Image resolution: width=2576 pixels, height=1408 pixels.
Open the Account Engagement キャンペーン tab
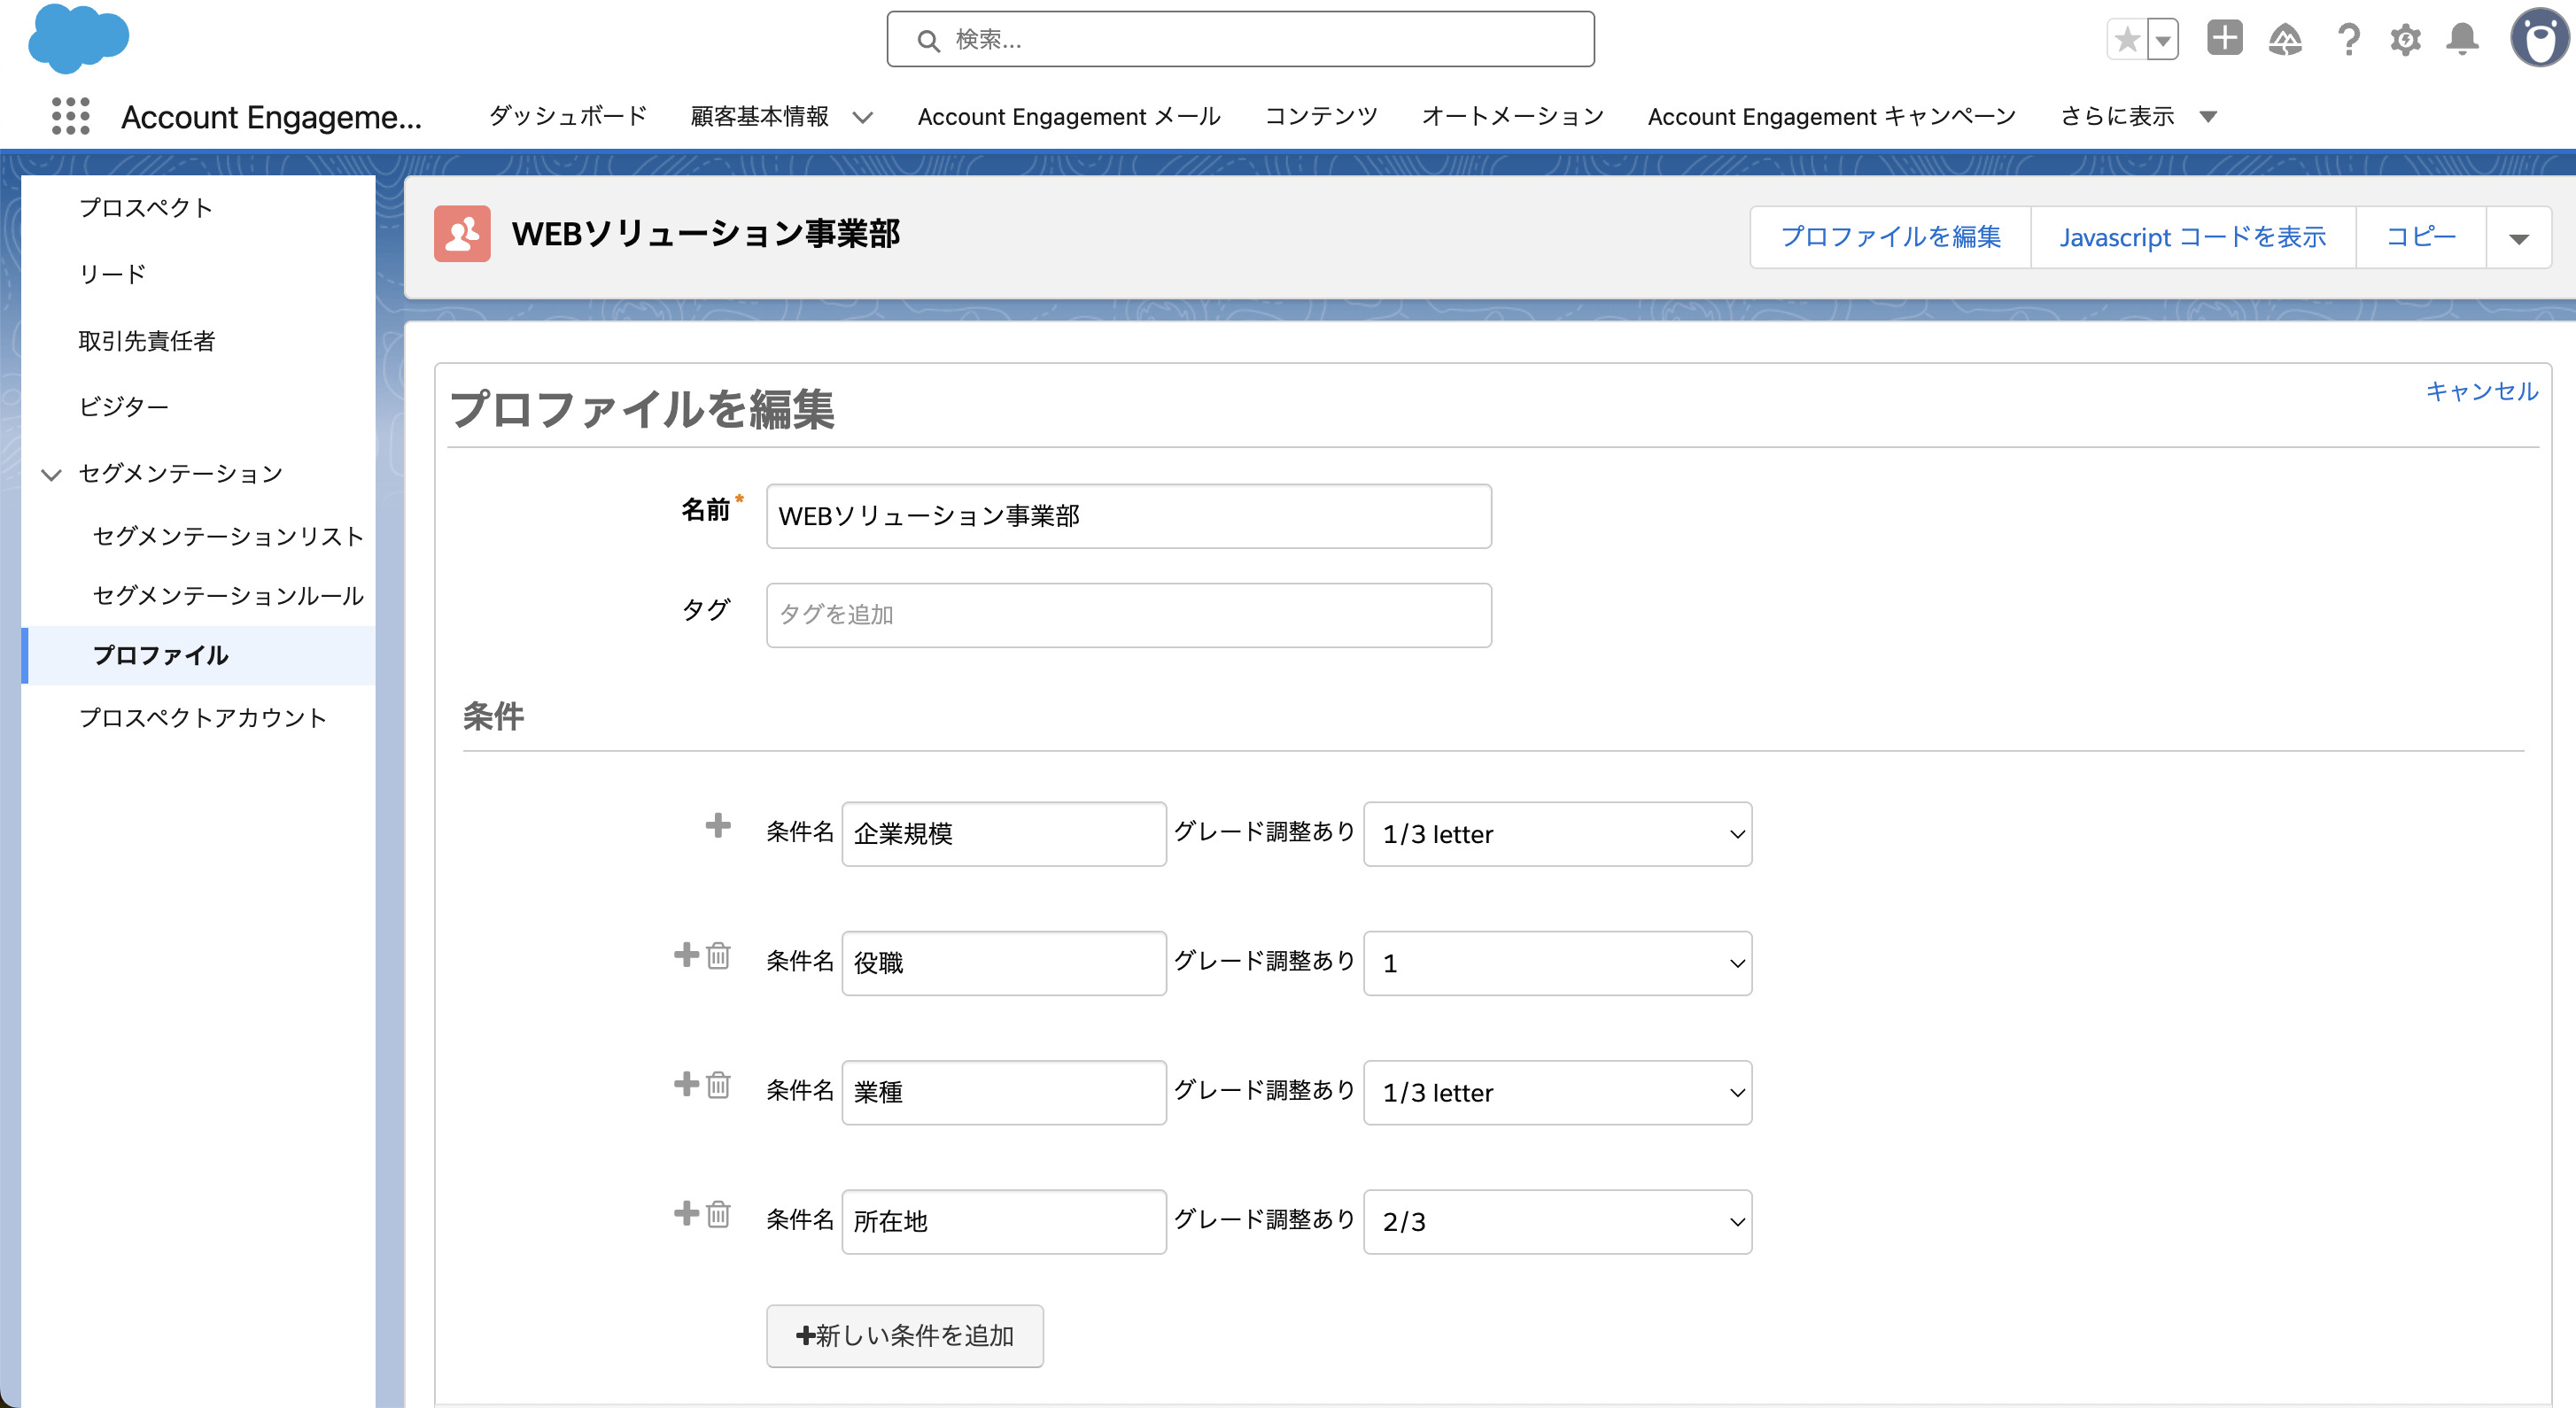click(x=1831, y=116)
